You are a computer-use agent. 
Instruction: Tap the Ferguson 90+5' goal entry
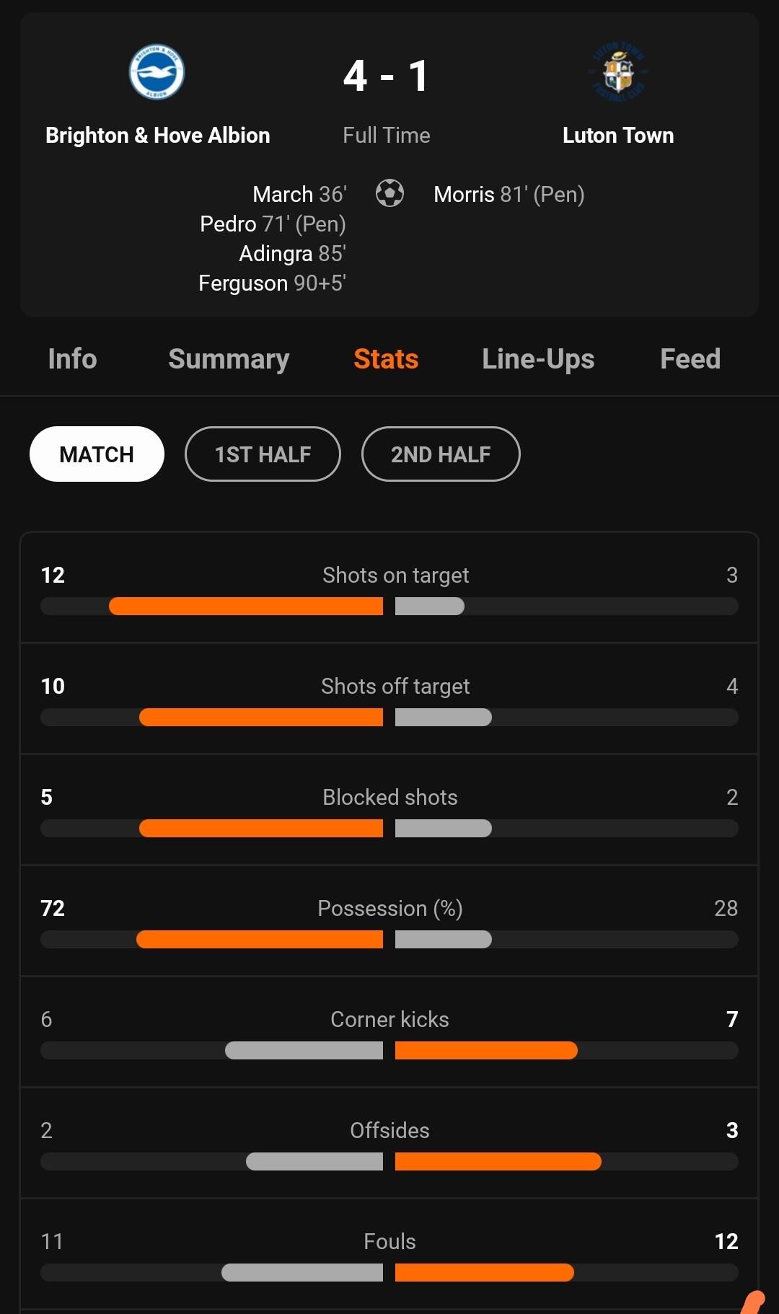pos(272,283)
